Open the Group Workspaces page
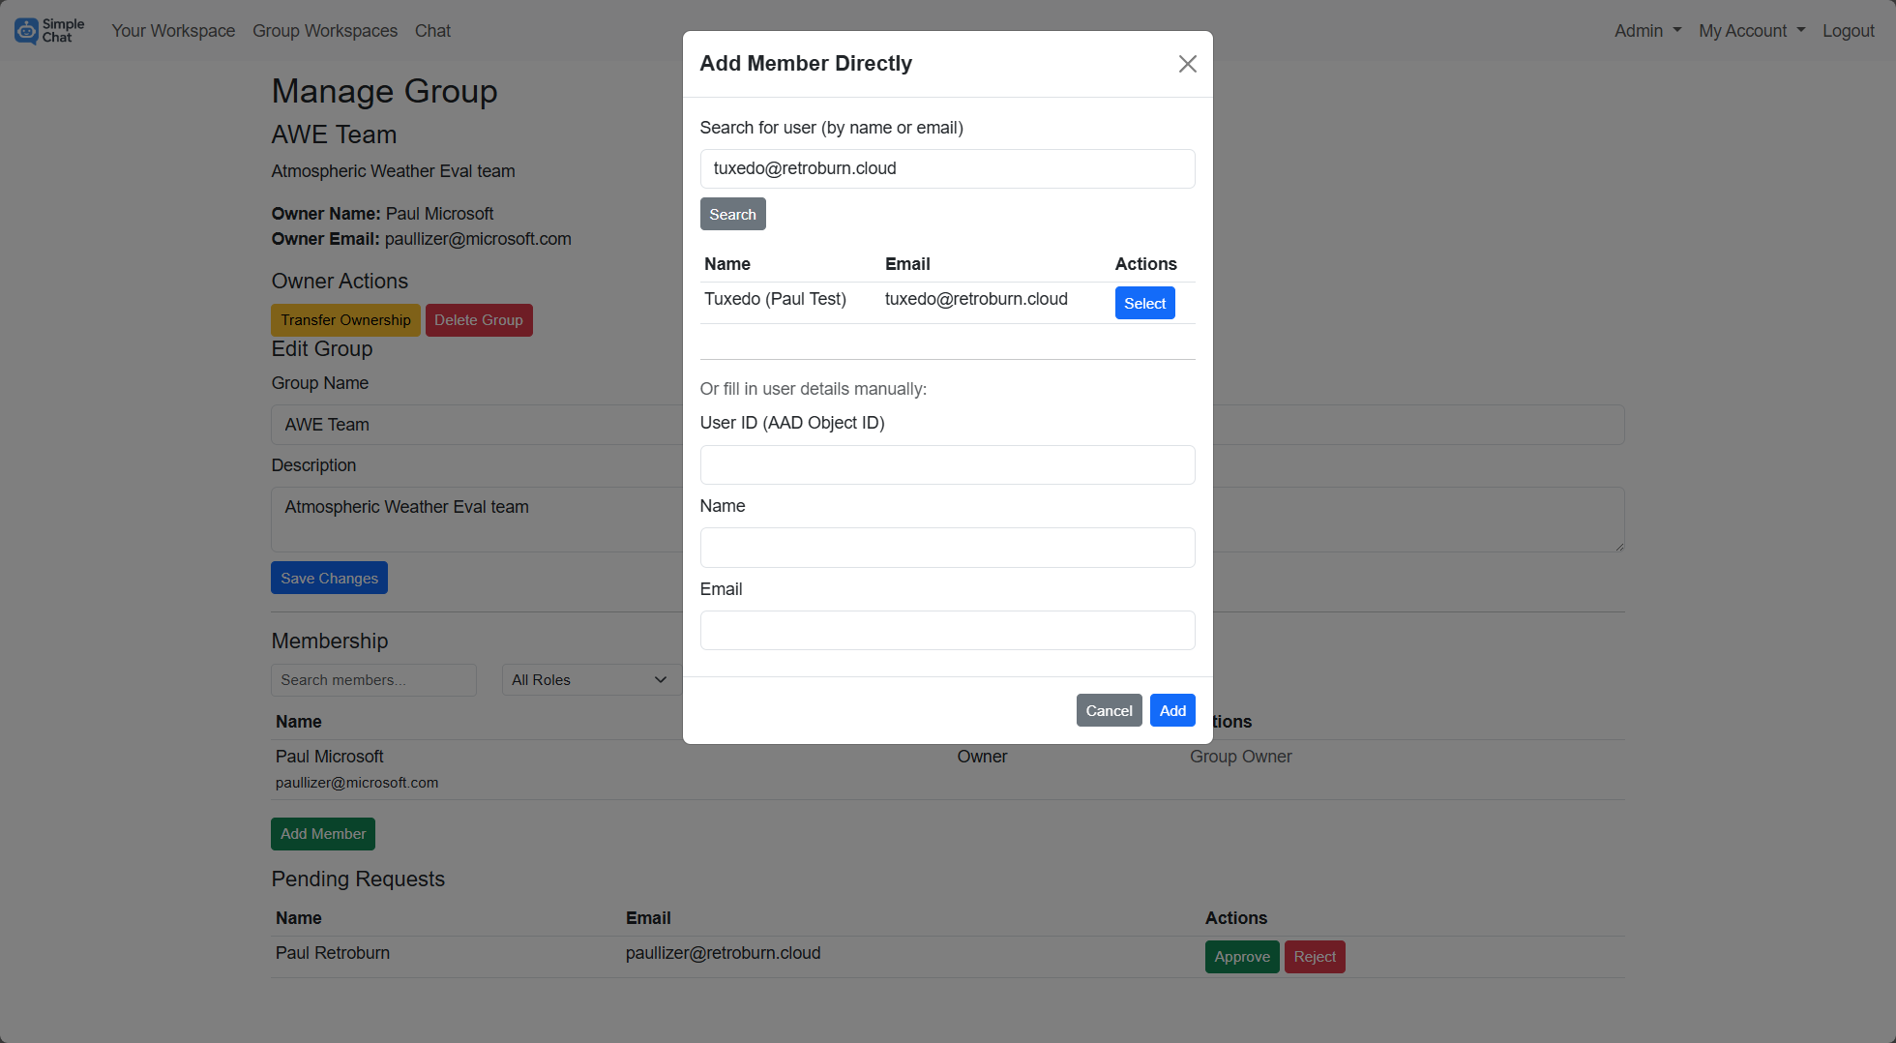 click(325, 30)
